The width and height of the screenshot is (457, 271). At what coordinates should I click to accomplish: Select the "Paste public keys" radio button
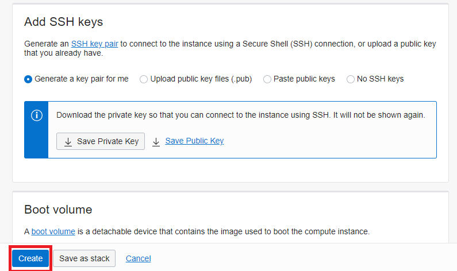pyautogui.click(x=267, y=79)
